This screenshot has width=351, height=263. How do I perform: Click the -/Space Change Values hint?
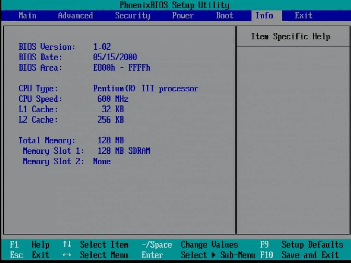190,245
